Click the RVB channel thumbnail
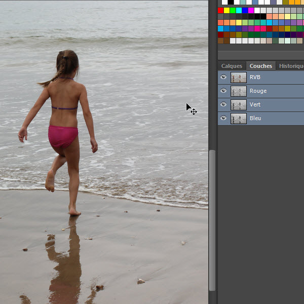The image size is (304, 304). 238,78
